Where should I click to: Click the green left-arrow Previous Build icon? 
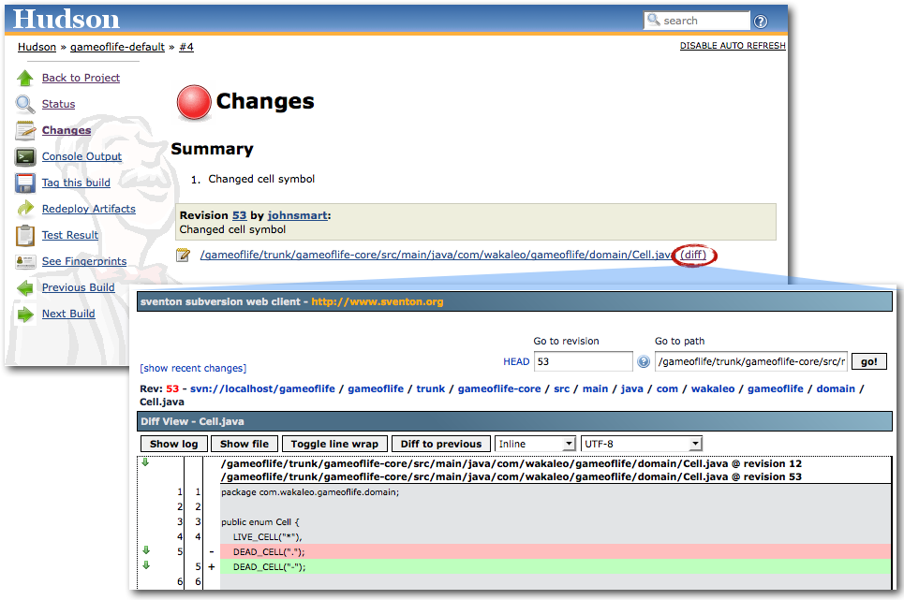tap(25, 287)
